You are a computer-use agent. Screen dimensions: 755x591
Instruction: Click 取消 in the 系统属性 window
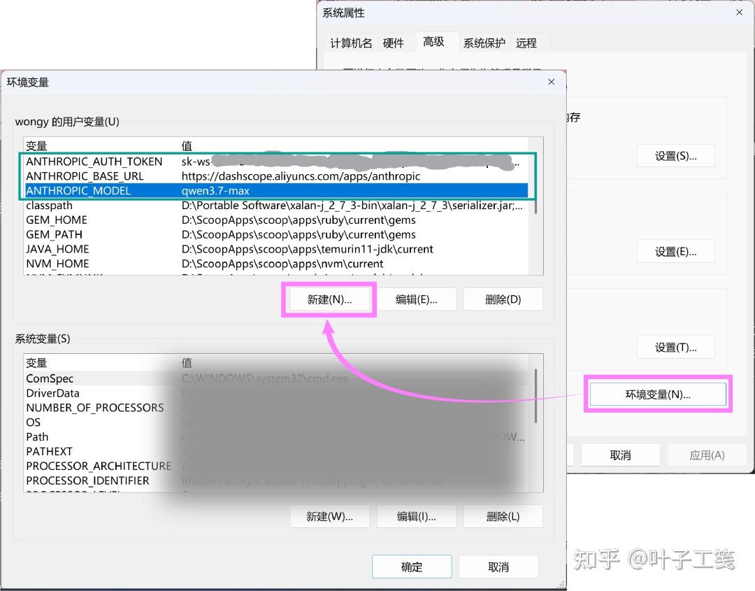(x=620, y=455)
